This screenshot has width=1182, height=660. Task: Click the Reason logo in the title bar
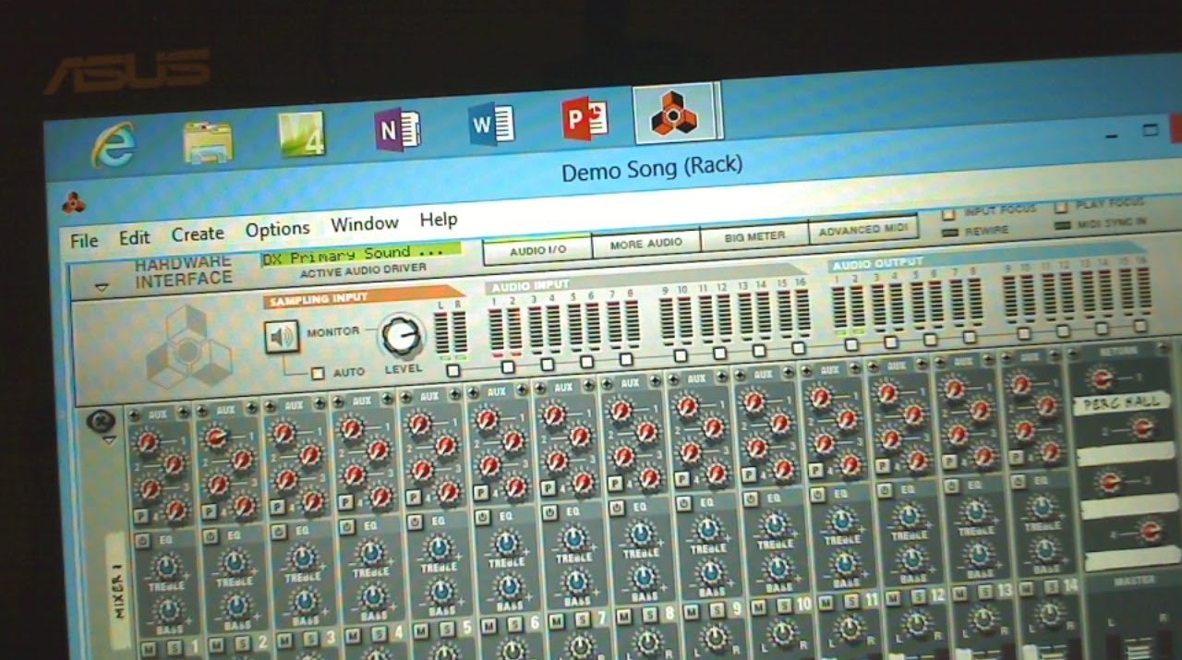pyautogui.click(x=73, y=201)
